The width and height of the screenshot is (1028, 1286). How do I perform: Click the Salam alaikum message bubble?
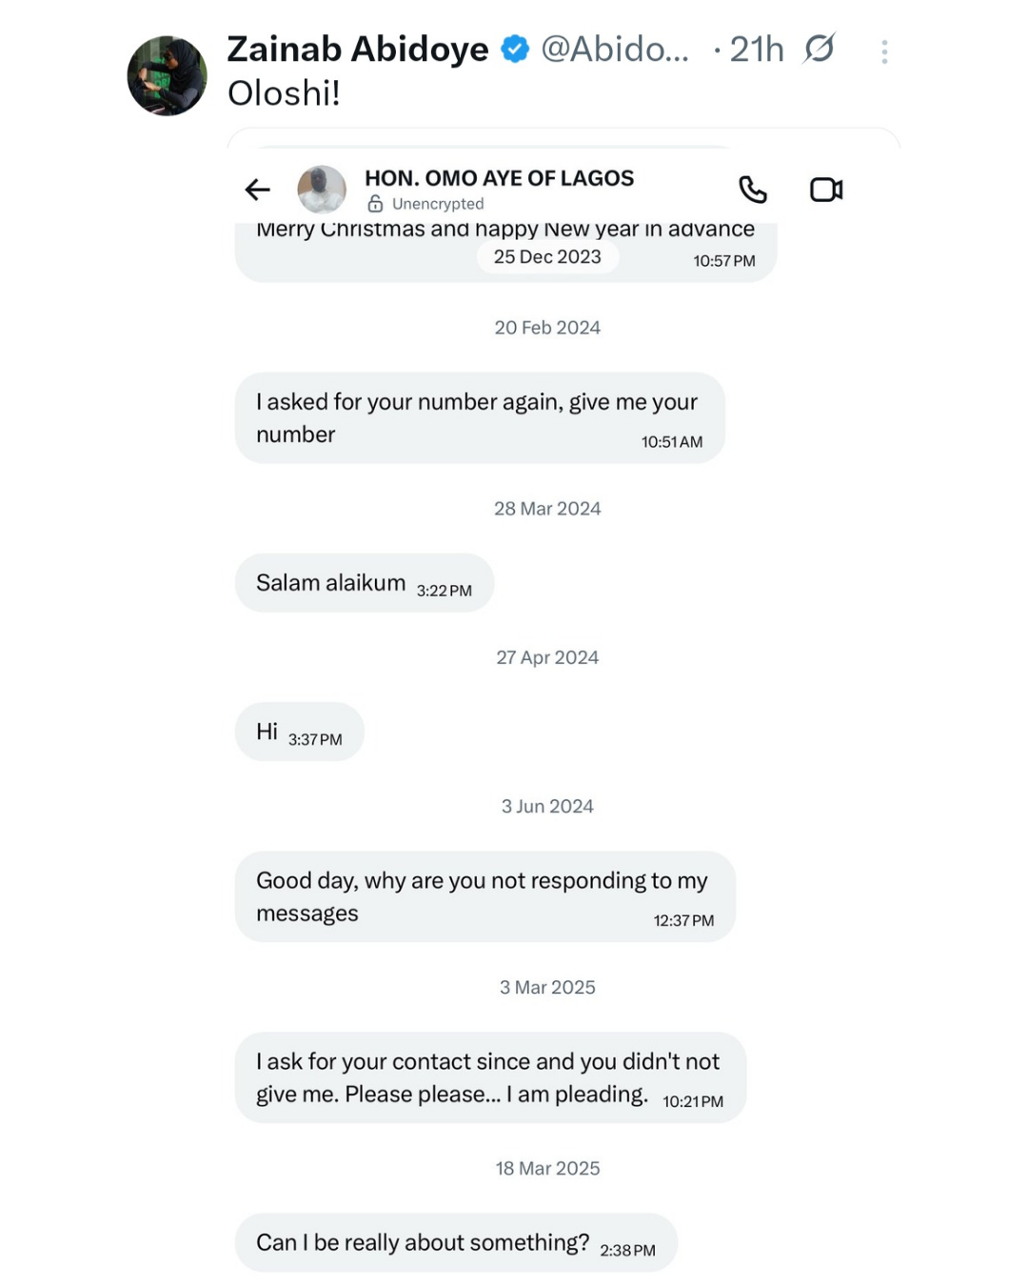coord(365,583)
